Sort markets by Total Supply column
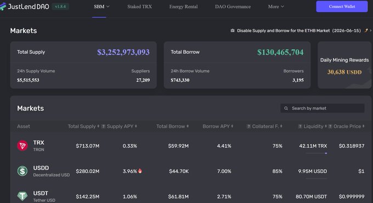373x203 pixels. tap(83, 126)
